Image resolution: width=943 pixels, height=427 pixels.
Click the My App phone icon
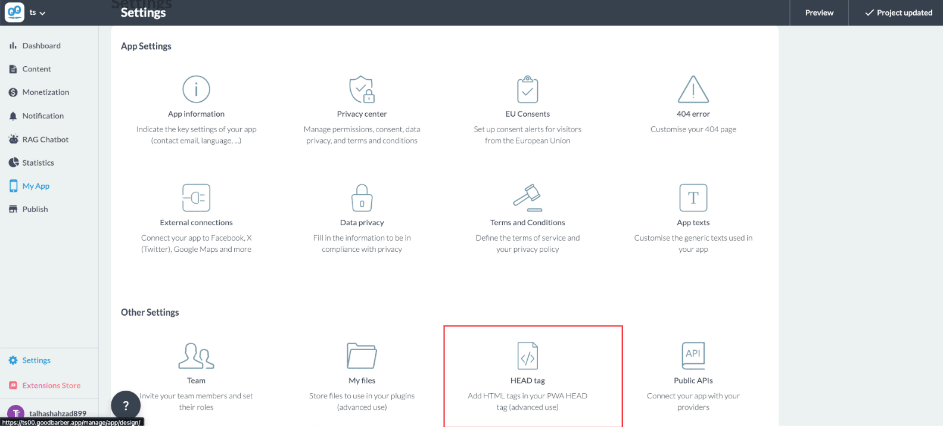13,186
